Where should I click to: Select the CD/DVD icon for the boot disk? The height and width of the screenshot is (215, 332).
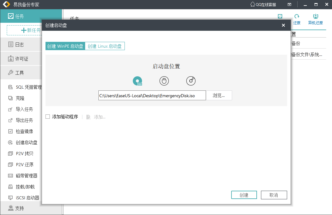pyautogui.click(x=191, y=81)
